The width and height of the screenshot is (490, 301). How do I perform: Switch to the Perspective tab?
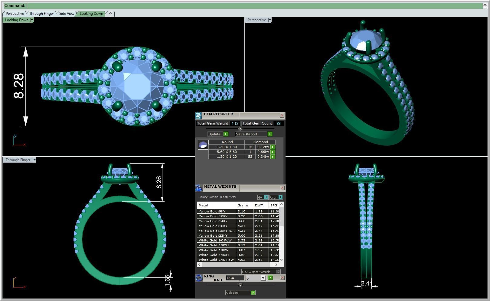point(15,14)
